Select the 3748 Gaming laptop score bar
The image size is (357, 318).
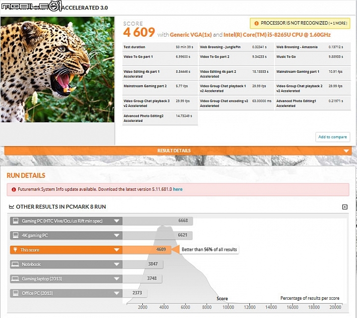coord(142,279)
